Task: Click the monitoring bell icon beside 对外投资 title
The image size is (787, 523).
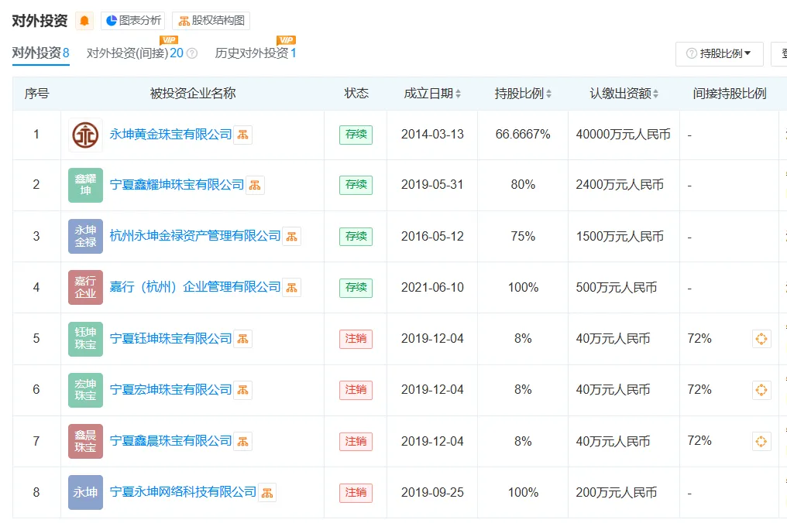Action: click(84, 20)
